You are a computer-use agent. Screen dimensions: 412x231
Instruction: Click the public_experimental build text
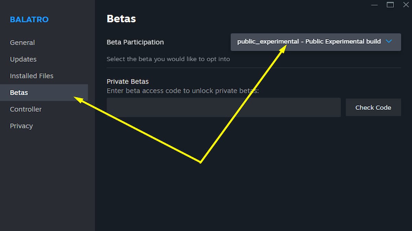coord(309,41)
